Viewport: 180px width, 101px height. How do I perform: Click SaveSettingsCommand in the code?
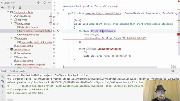(103, 31)
